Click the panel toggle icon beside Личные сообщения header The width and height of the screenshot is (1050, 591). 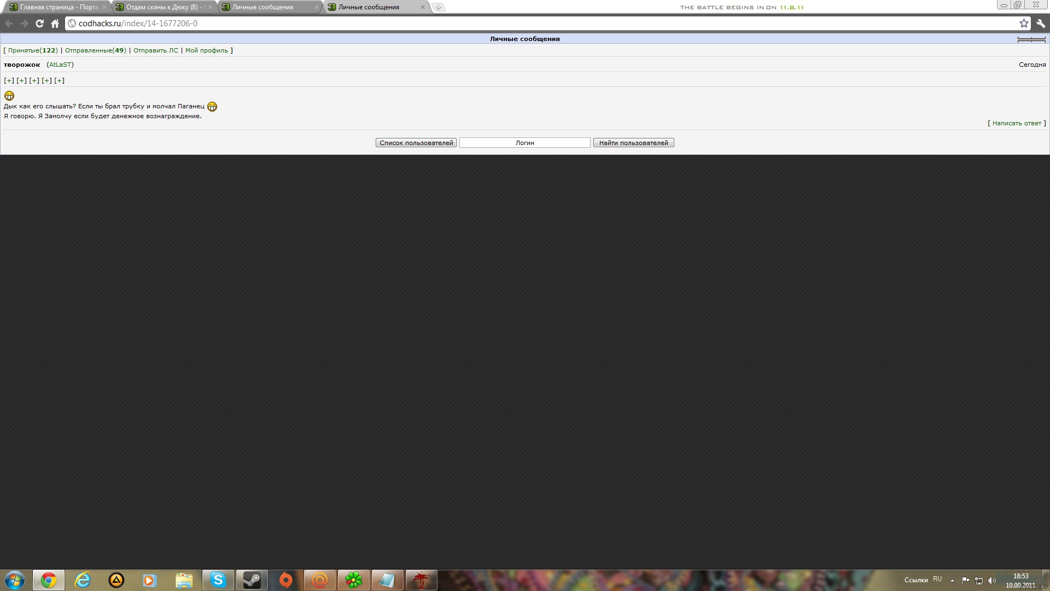[x=1031, y=39]
